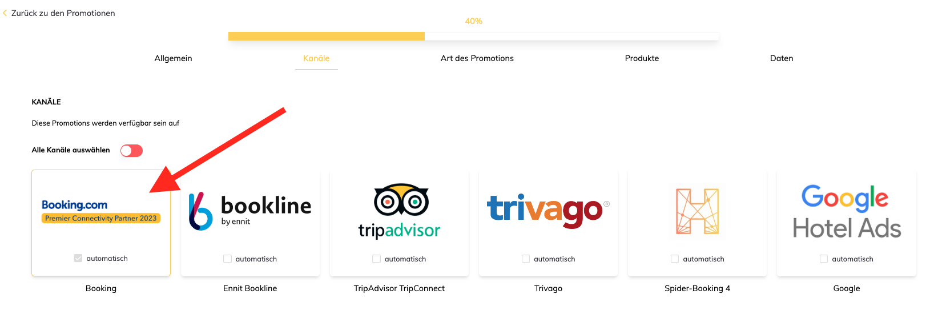This screenshot has height=310, width=930.
Task: Click the 40% progress bar
Action: (x=473, y=37)
